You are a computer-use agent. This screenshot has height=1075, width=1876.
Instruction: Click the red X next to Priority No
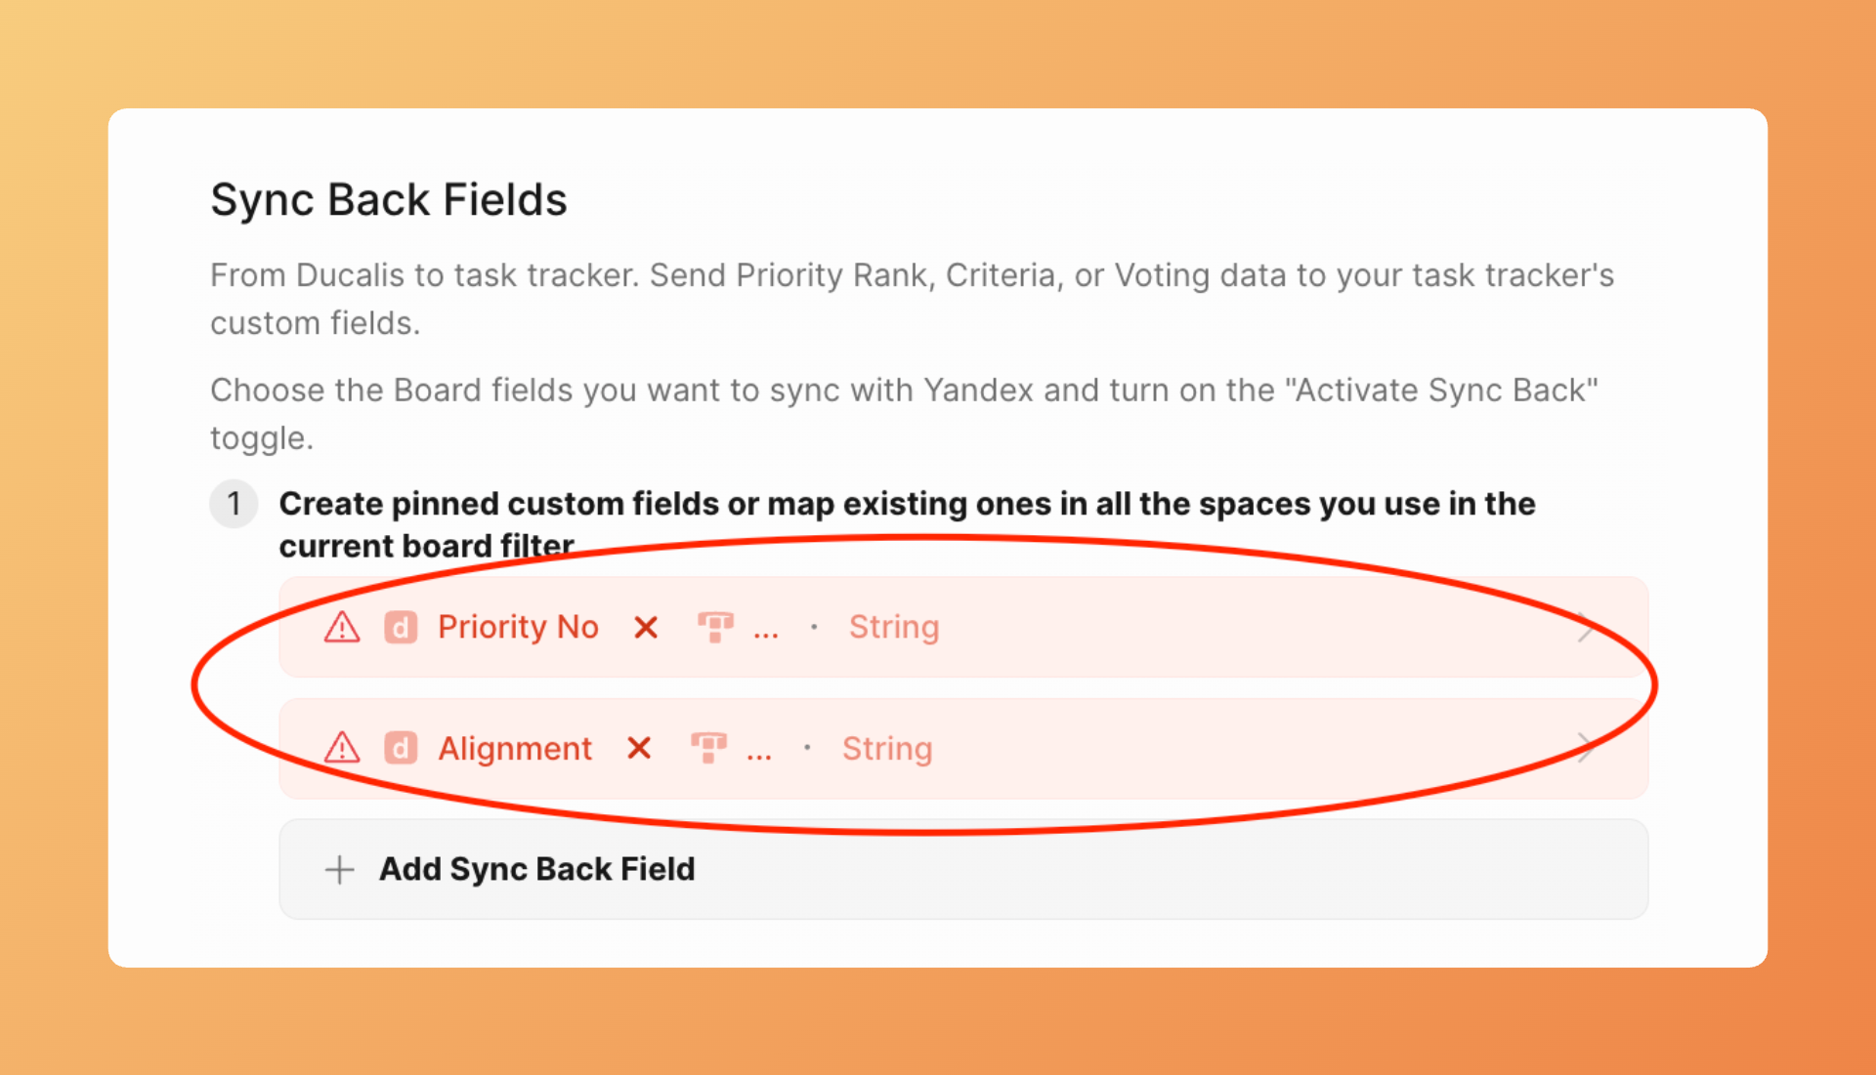(646, 627)
